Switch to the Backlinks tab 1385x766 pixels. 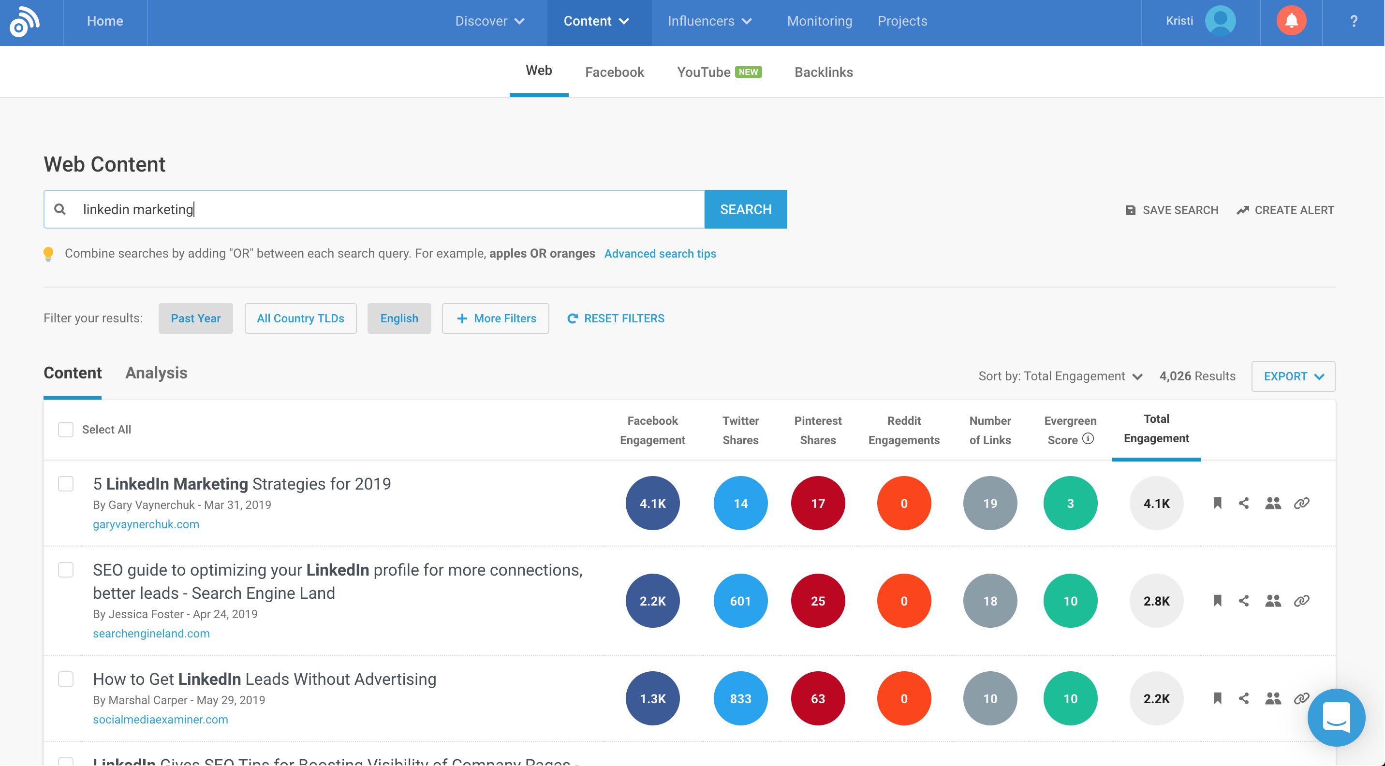tap(824, 72)
